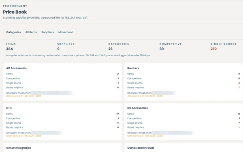Screen dimensions: 243x152
Task: Click Cheapest most often in CT's card
Action: coord(34,133)
